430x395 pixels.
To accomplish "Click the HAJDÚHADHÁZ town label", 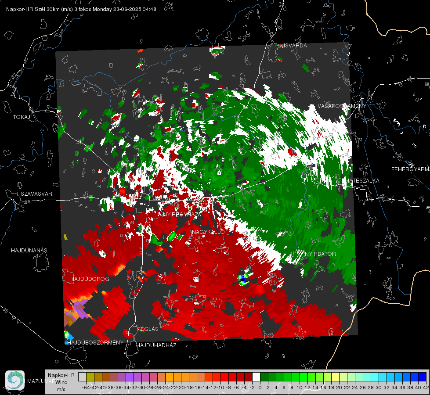I will (x=156, y=345).
